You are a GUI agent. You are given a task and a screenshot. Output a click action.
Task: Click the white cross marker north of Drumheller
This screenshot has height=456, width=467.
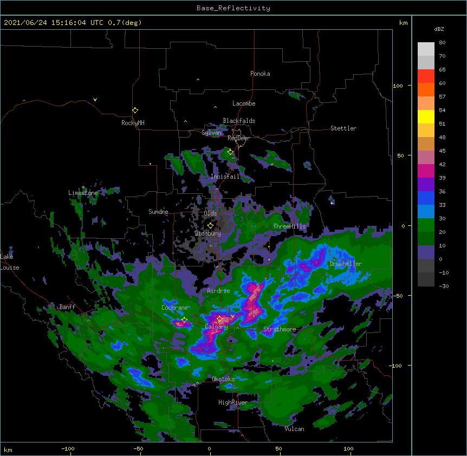tap(332, 203)
